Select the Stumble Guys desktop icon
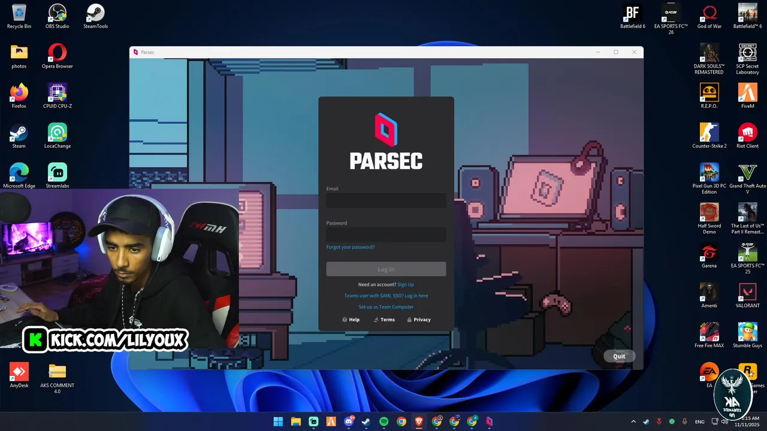Screen dimensions: 767x431 click(748, 335)
